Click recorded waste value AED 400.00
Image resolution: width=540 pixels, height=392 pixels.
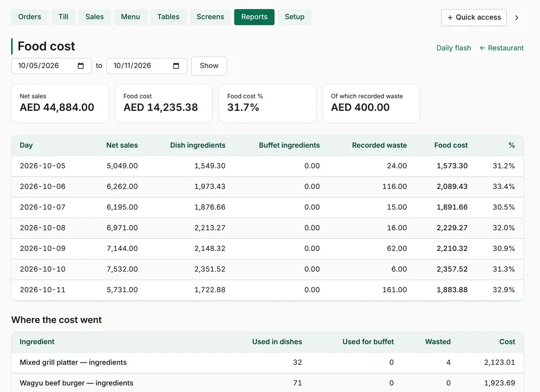coord(360,108)
